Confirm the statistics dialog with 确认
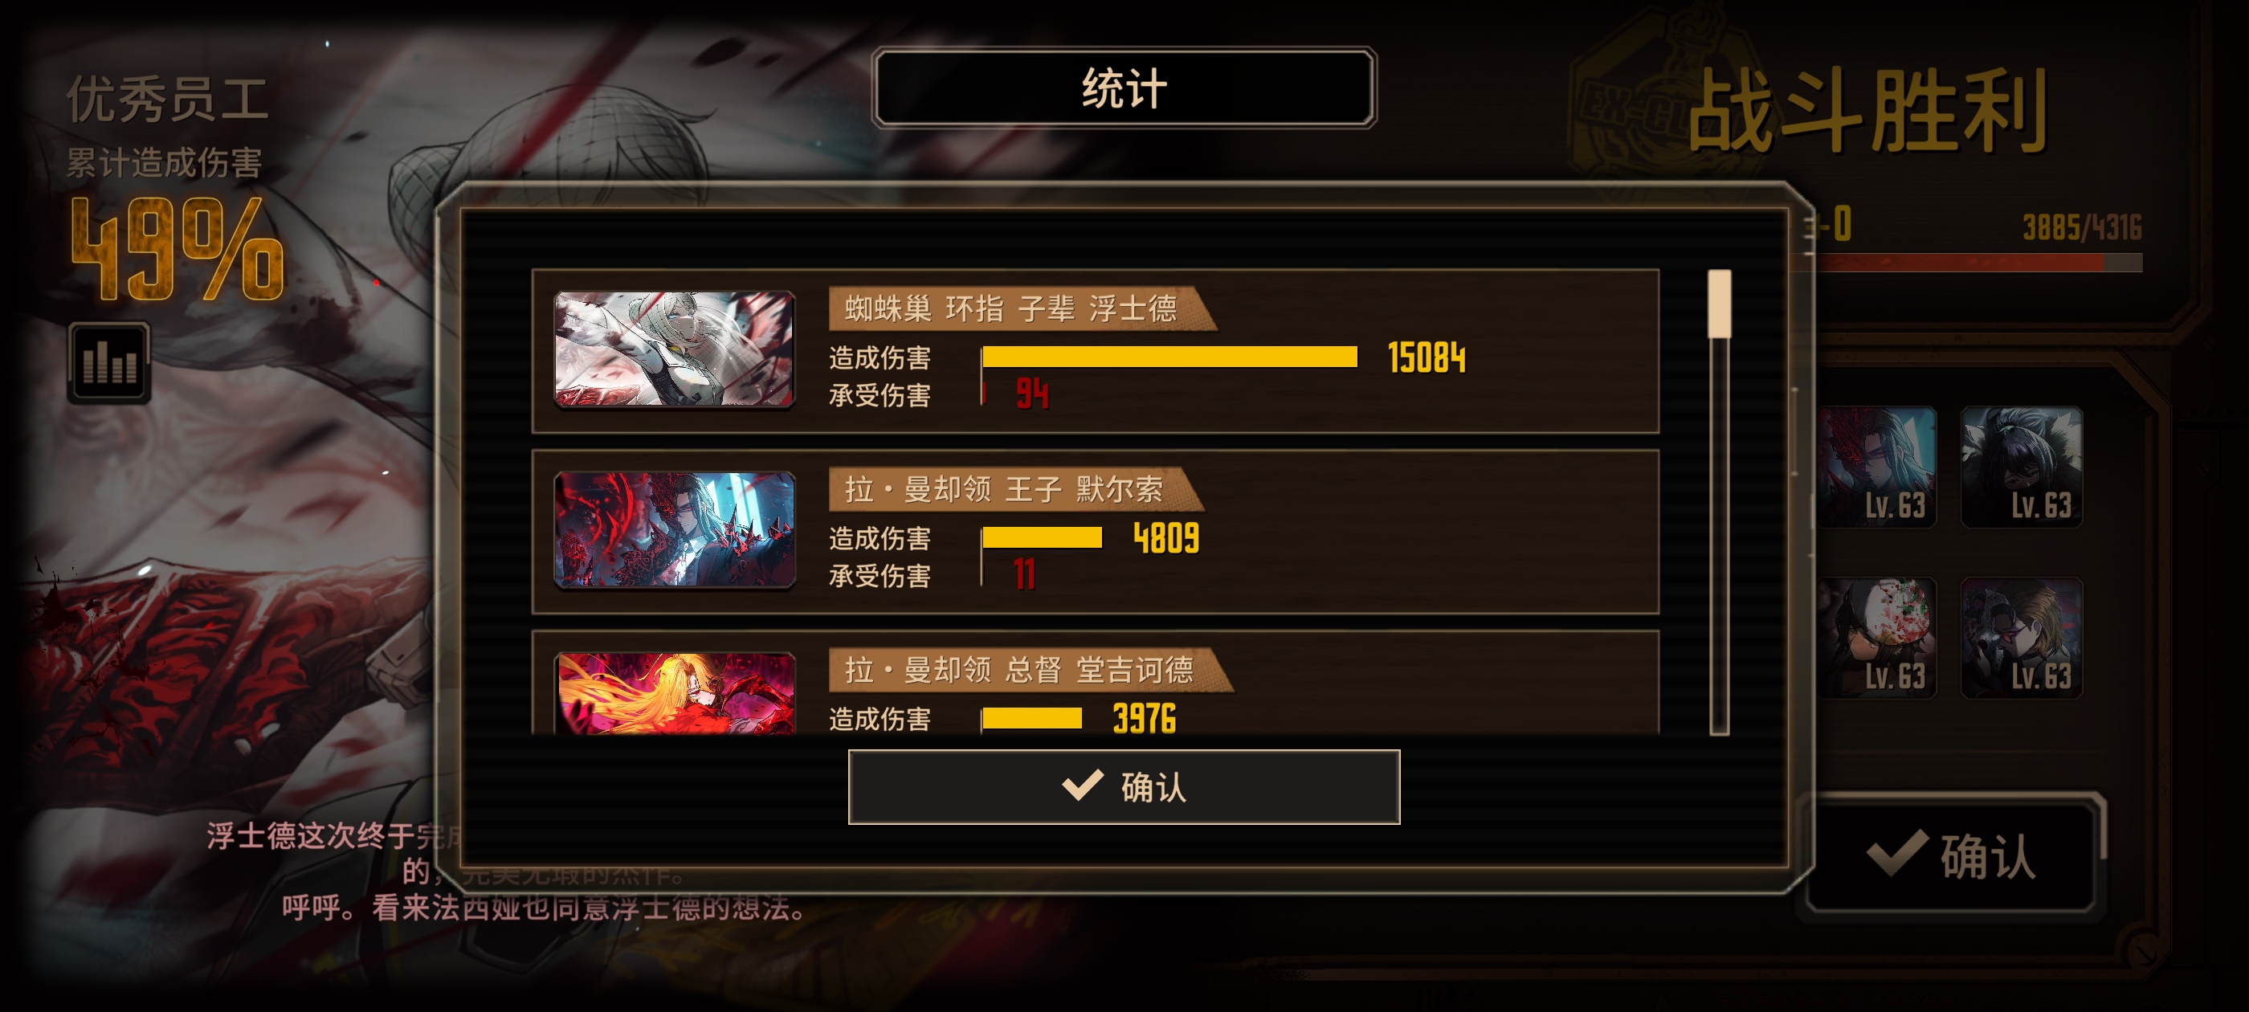 point(1124,787)
